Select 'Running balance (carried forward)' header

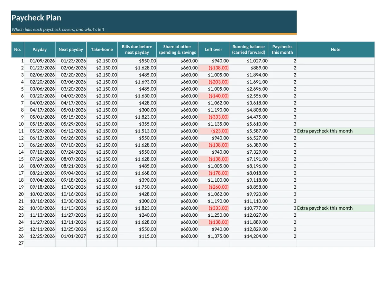(x=249, y=50)
